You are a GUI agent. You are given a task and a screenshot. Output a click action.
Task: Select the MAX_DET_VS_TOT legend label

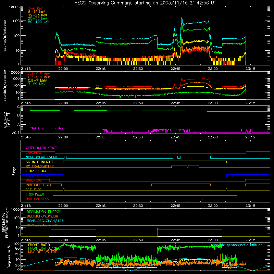(42, 252)
